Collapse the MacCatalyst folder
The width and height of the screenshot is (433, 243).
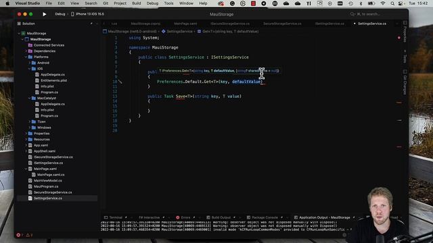coord(30,98)
